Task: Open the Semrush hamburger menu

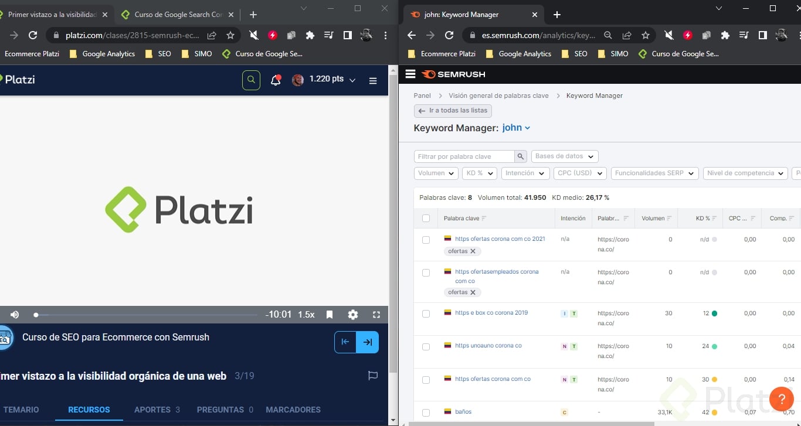Action: click(x=410, y=74)
